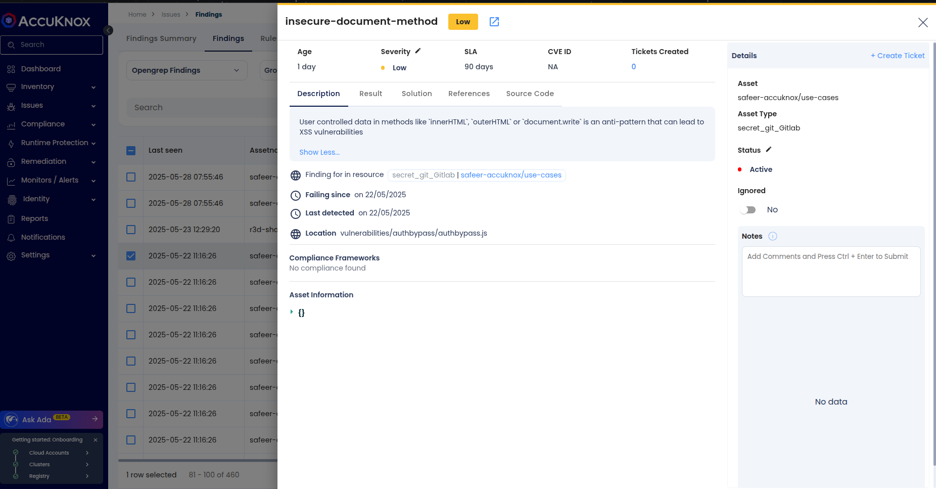Uncheck the selected 2025-05-22 11:16:26 row checkbox
This screenshot has height=489, width=936.
tap(131, 256)
